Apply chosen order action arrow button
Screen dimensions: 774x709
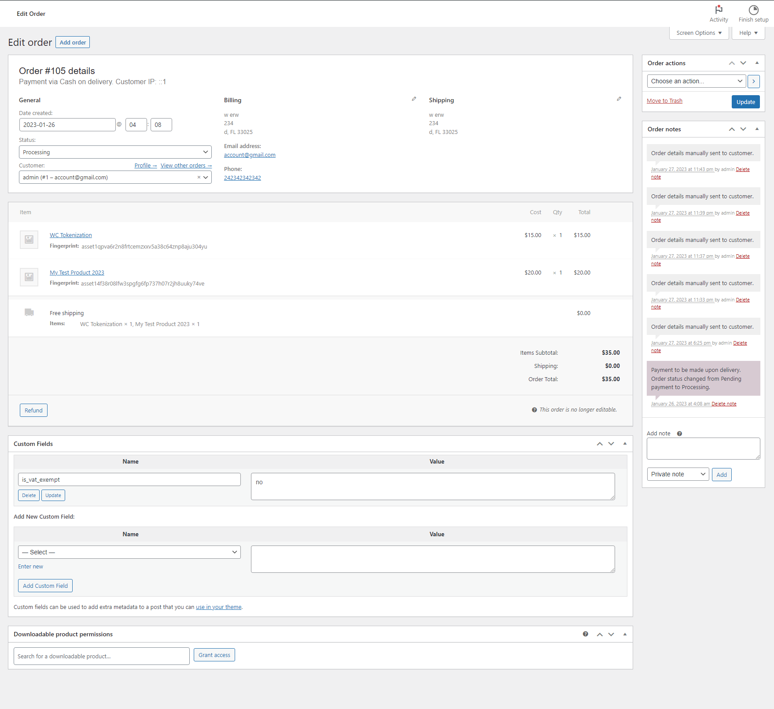tap(753, 81)
